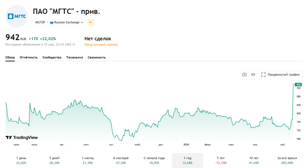This screenshot has width=308, height=168.
Task: Expand the MGTSP Russian Exchange dropdown
Action: point(59,22)
